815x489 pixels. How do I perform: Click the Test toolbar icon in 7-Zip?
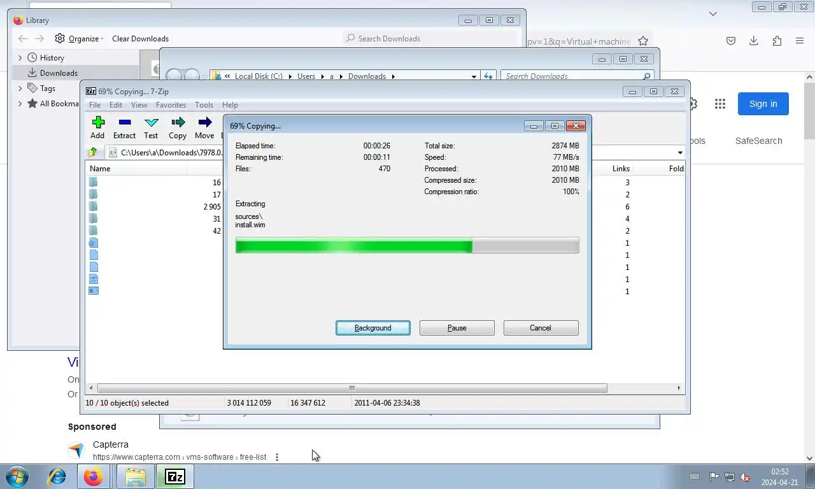click(x=151, y=127)
